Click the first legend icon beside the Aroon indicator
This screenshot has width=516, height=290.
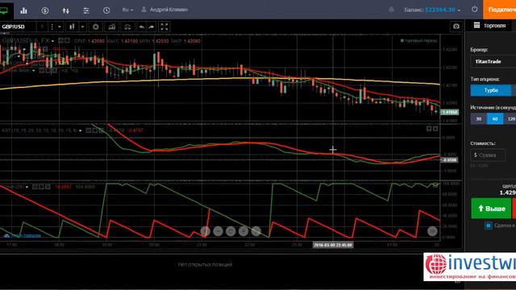click(x=35, y=187)
